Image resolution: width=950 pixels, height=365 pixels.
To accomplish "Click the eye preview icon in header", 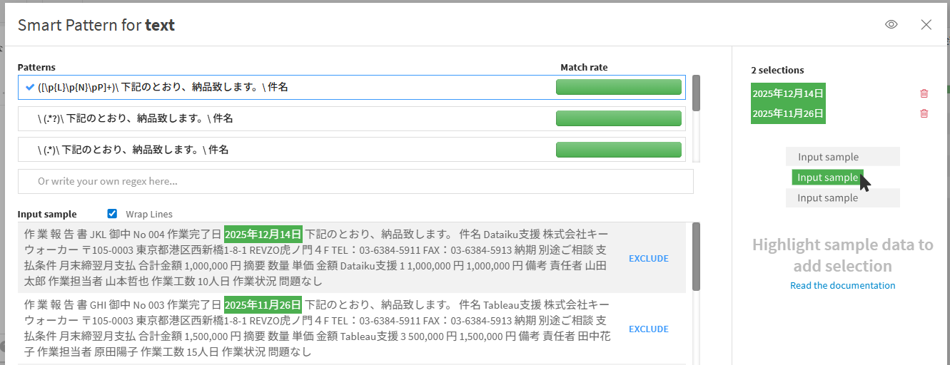I will pos(891,24).
